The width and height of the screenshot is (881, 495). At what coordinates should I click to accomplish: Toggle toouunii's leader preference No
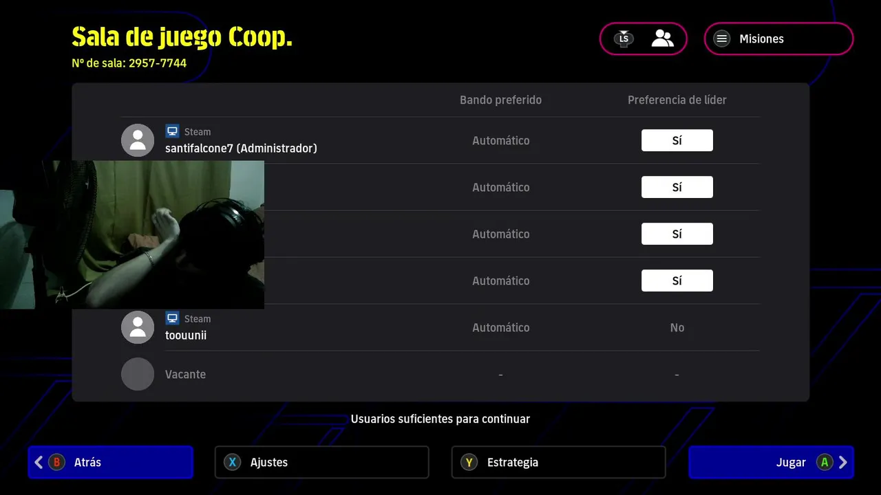click(677, 327)
